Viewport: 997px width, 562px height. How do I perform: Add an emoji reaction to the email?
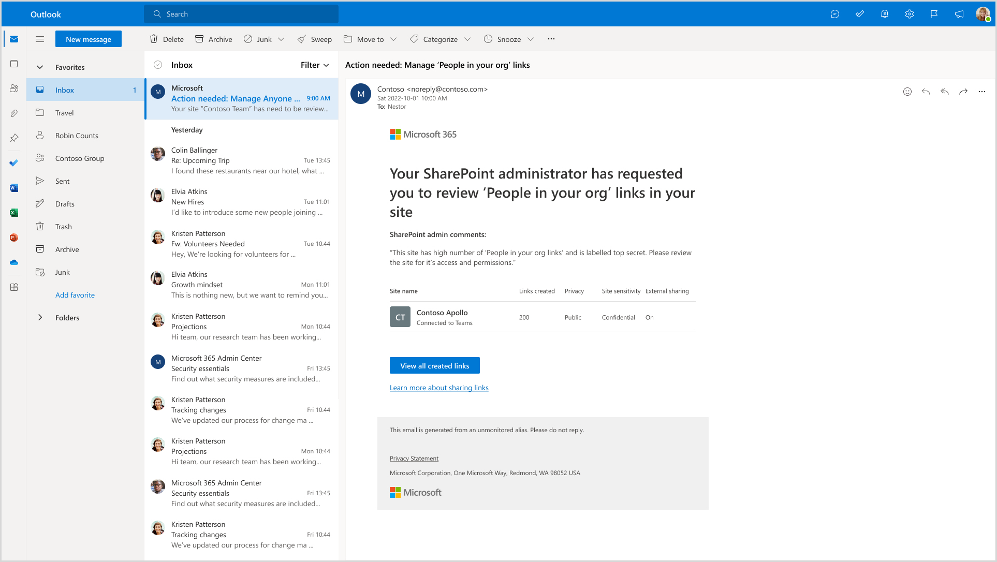907,92
